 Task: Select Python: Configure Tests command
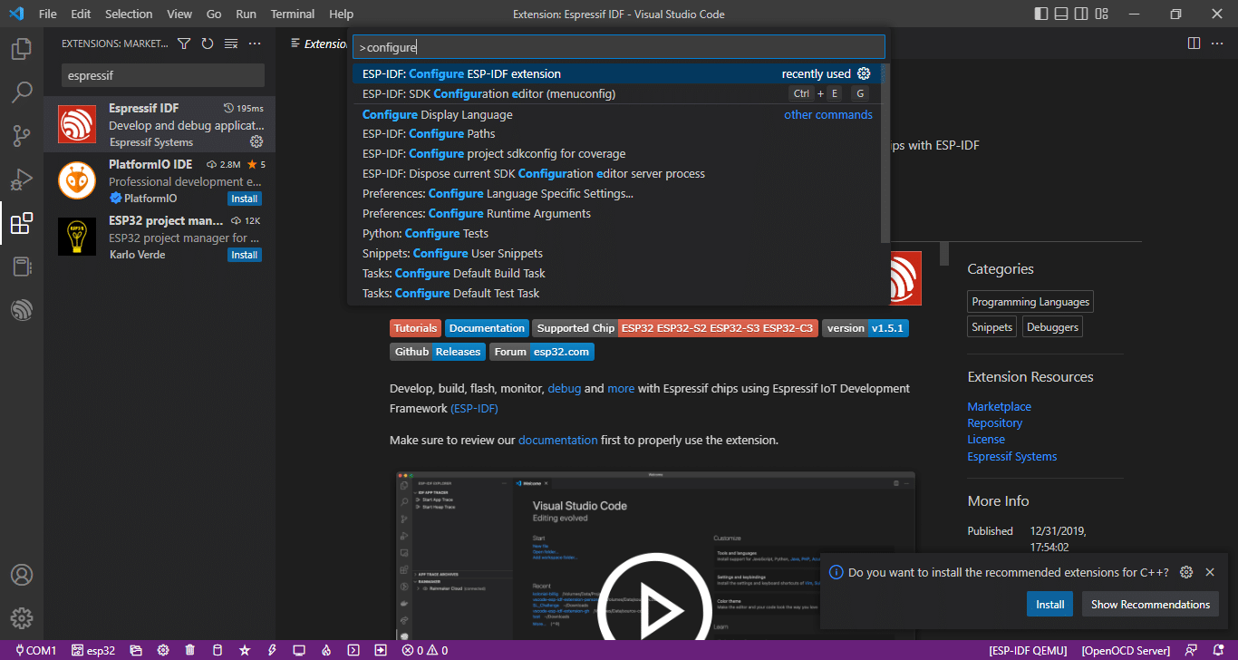615,233
